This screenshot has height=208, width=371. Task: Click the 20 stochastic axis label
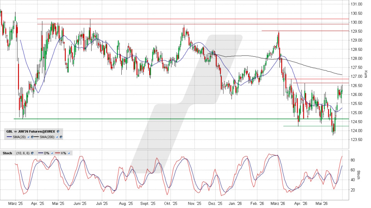coord(353,190)
